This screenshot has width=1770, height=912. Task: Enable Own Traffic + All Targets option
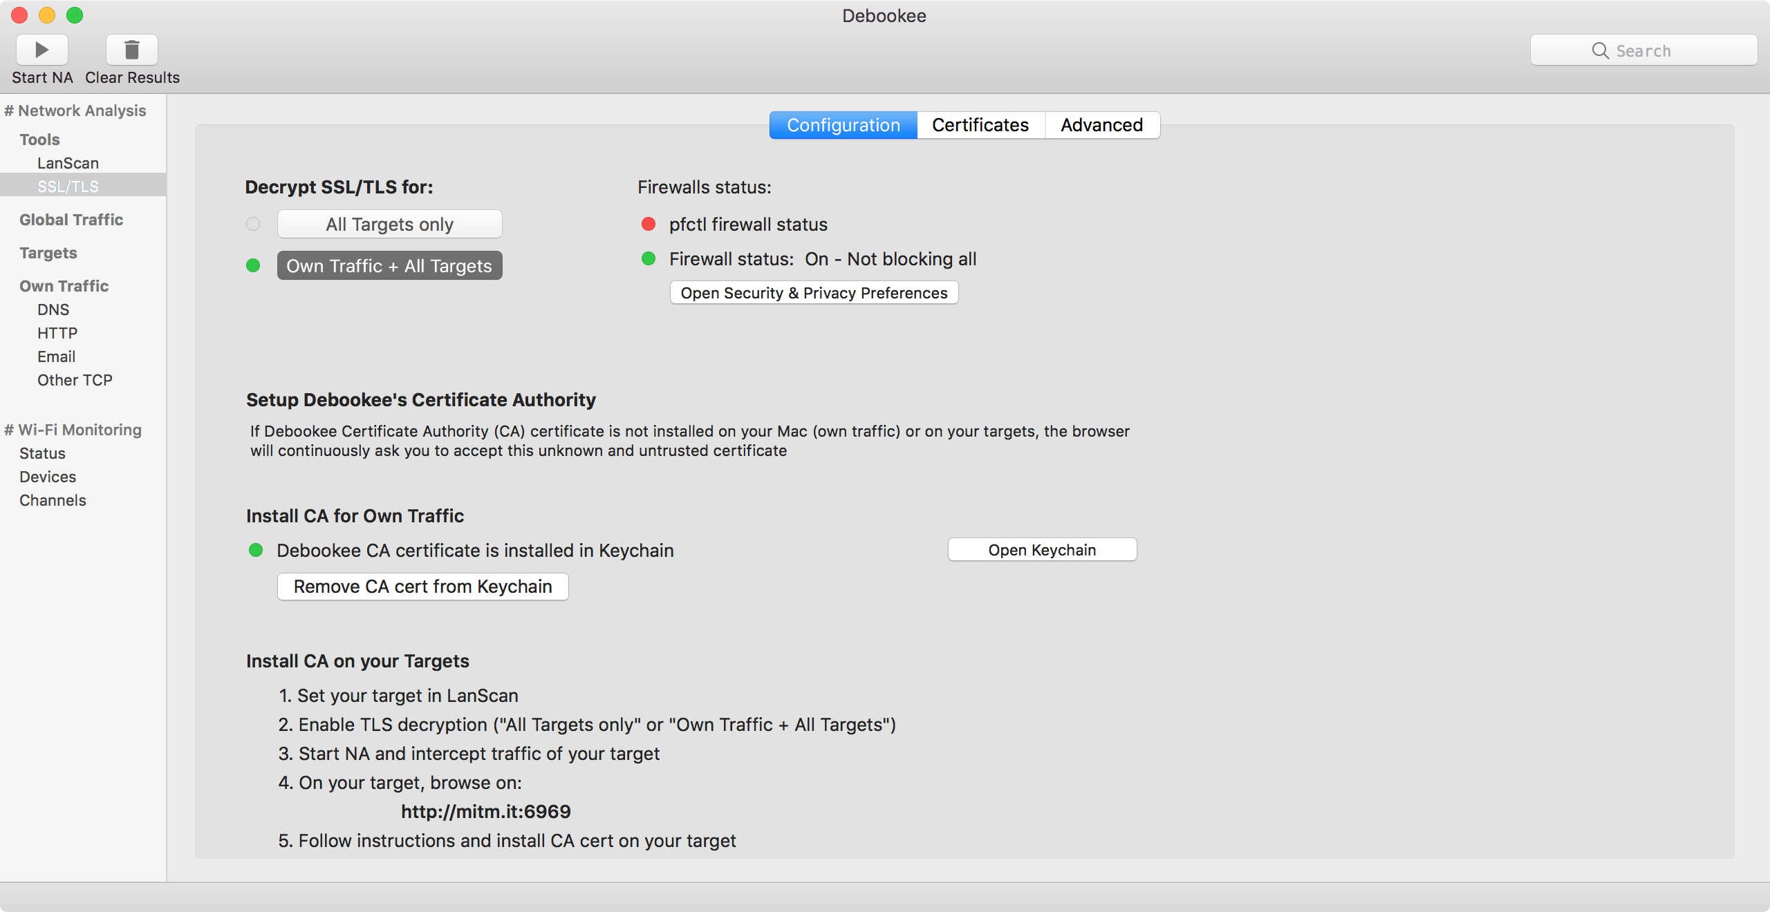point(389,264)
